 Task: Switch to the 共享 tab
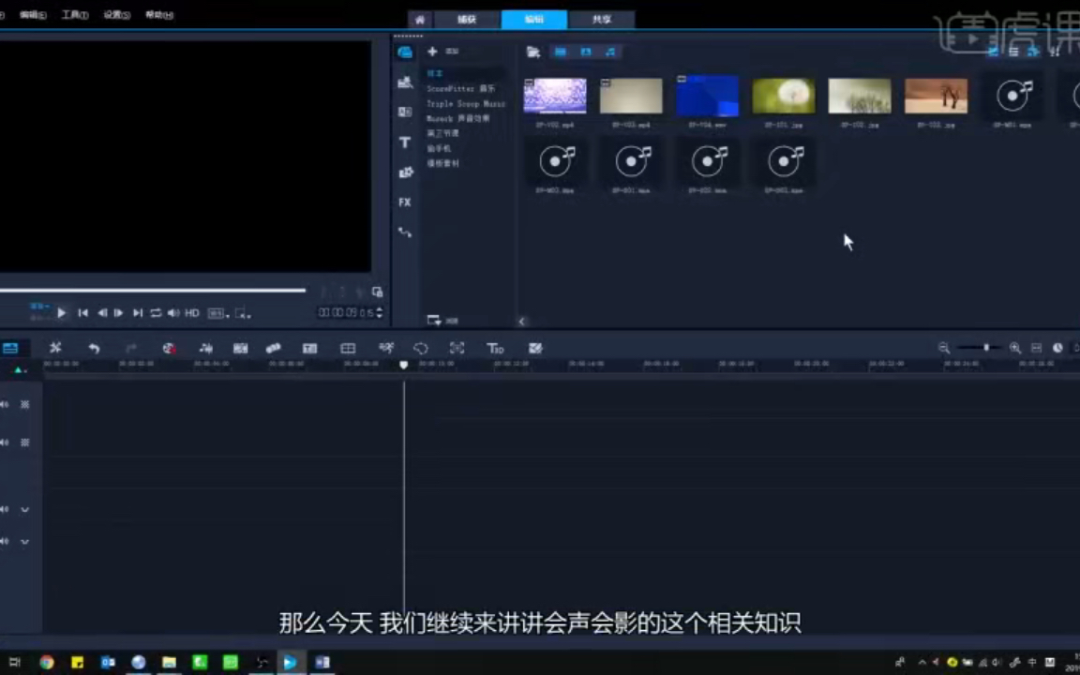click(x=601, y=19)
